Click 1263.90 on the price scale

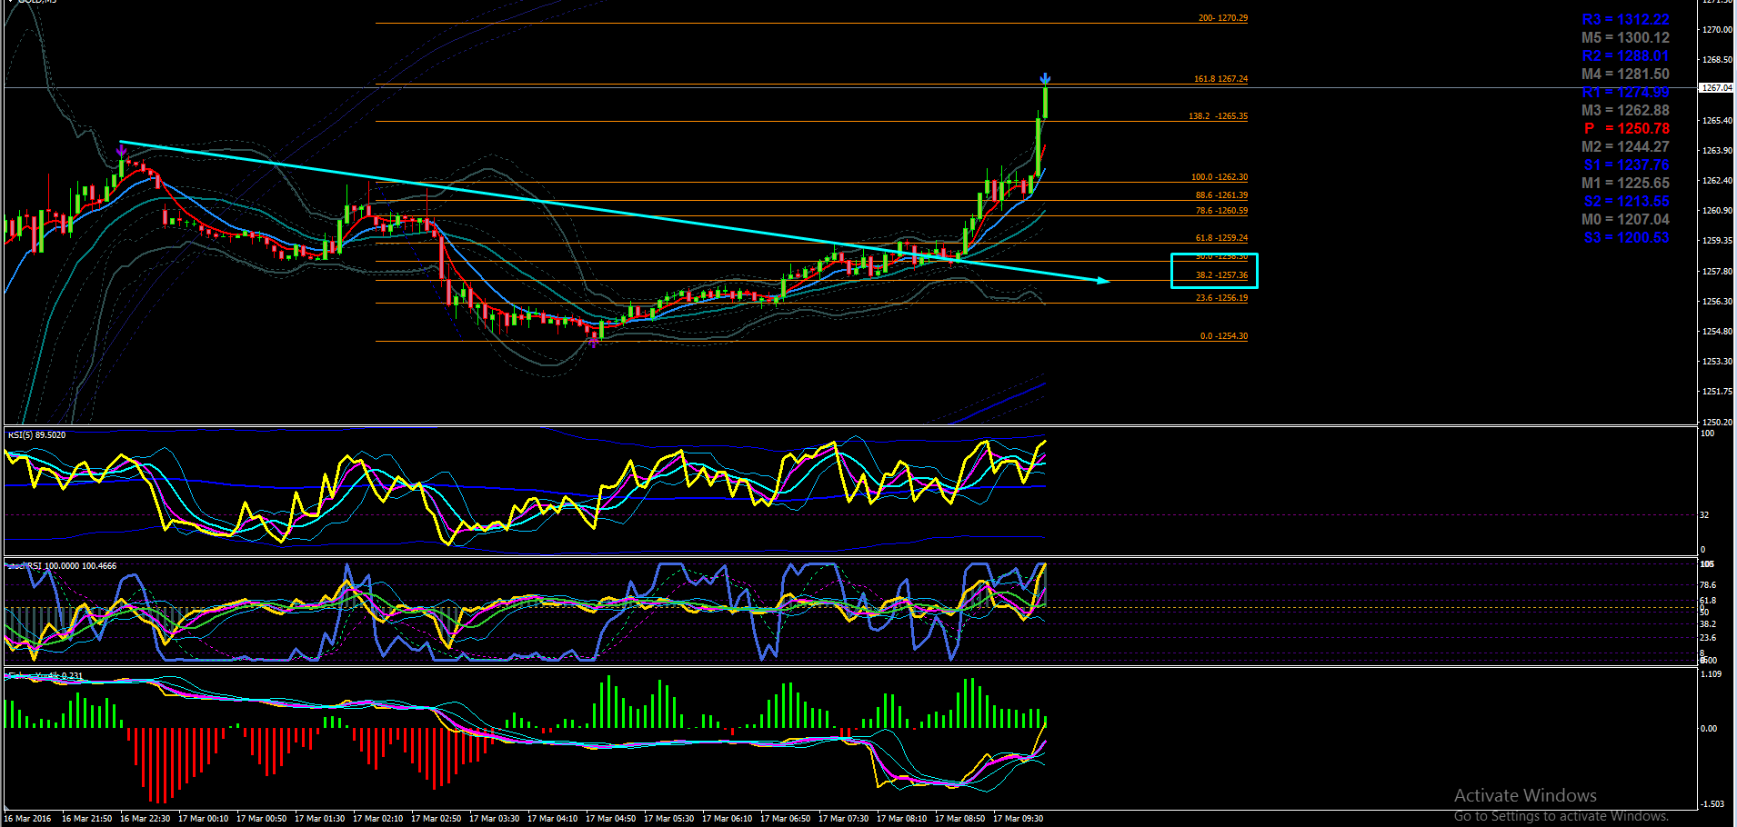pos(1717,151)
